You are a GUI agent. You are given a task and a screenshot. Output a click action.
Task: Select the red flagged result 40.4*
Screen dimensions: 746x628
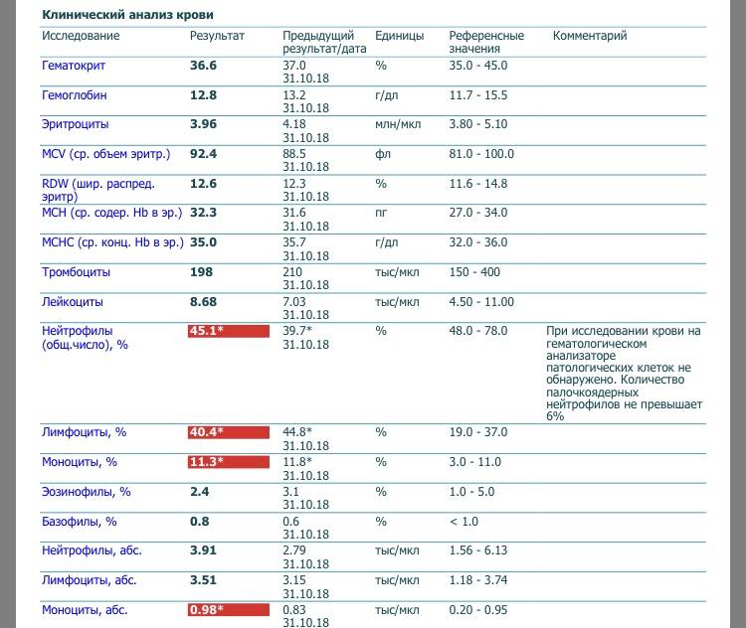229,432
